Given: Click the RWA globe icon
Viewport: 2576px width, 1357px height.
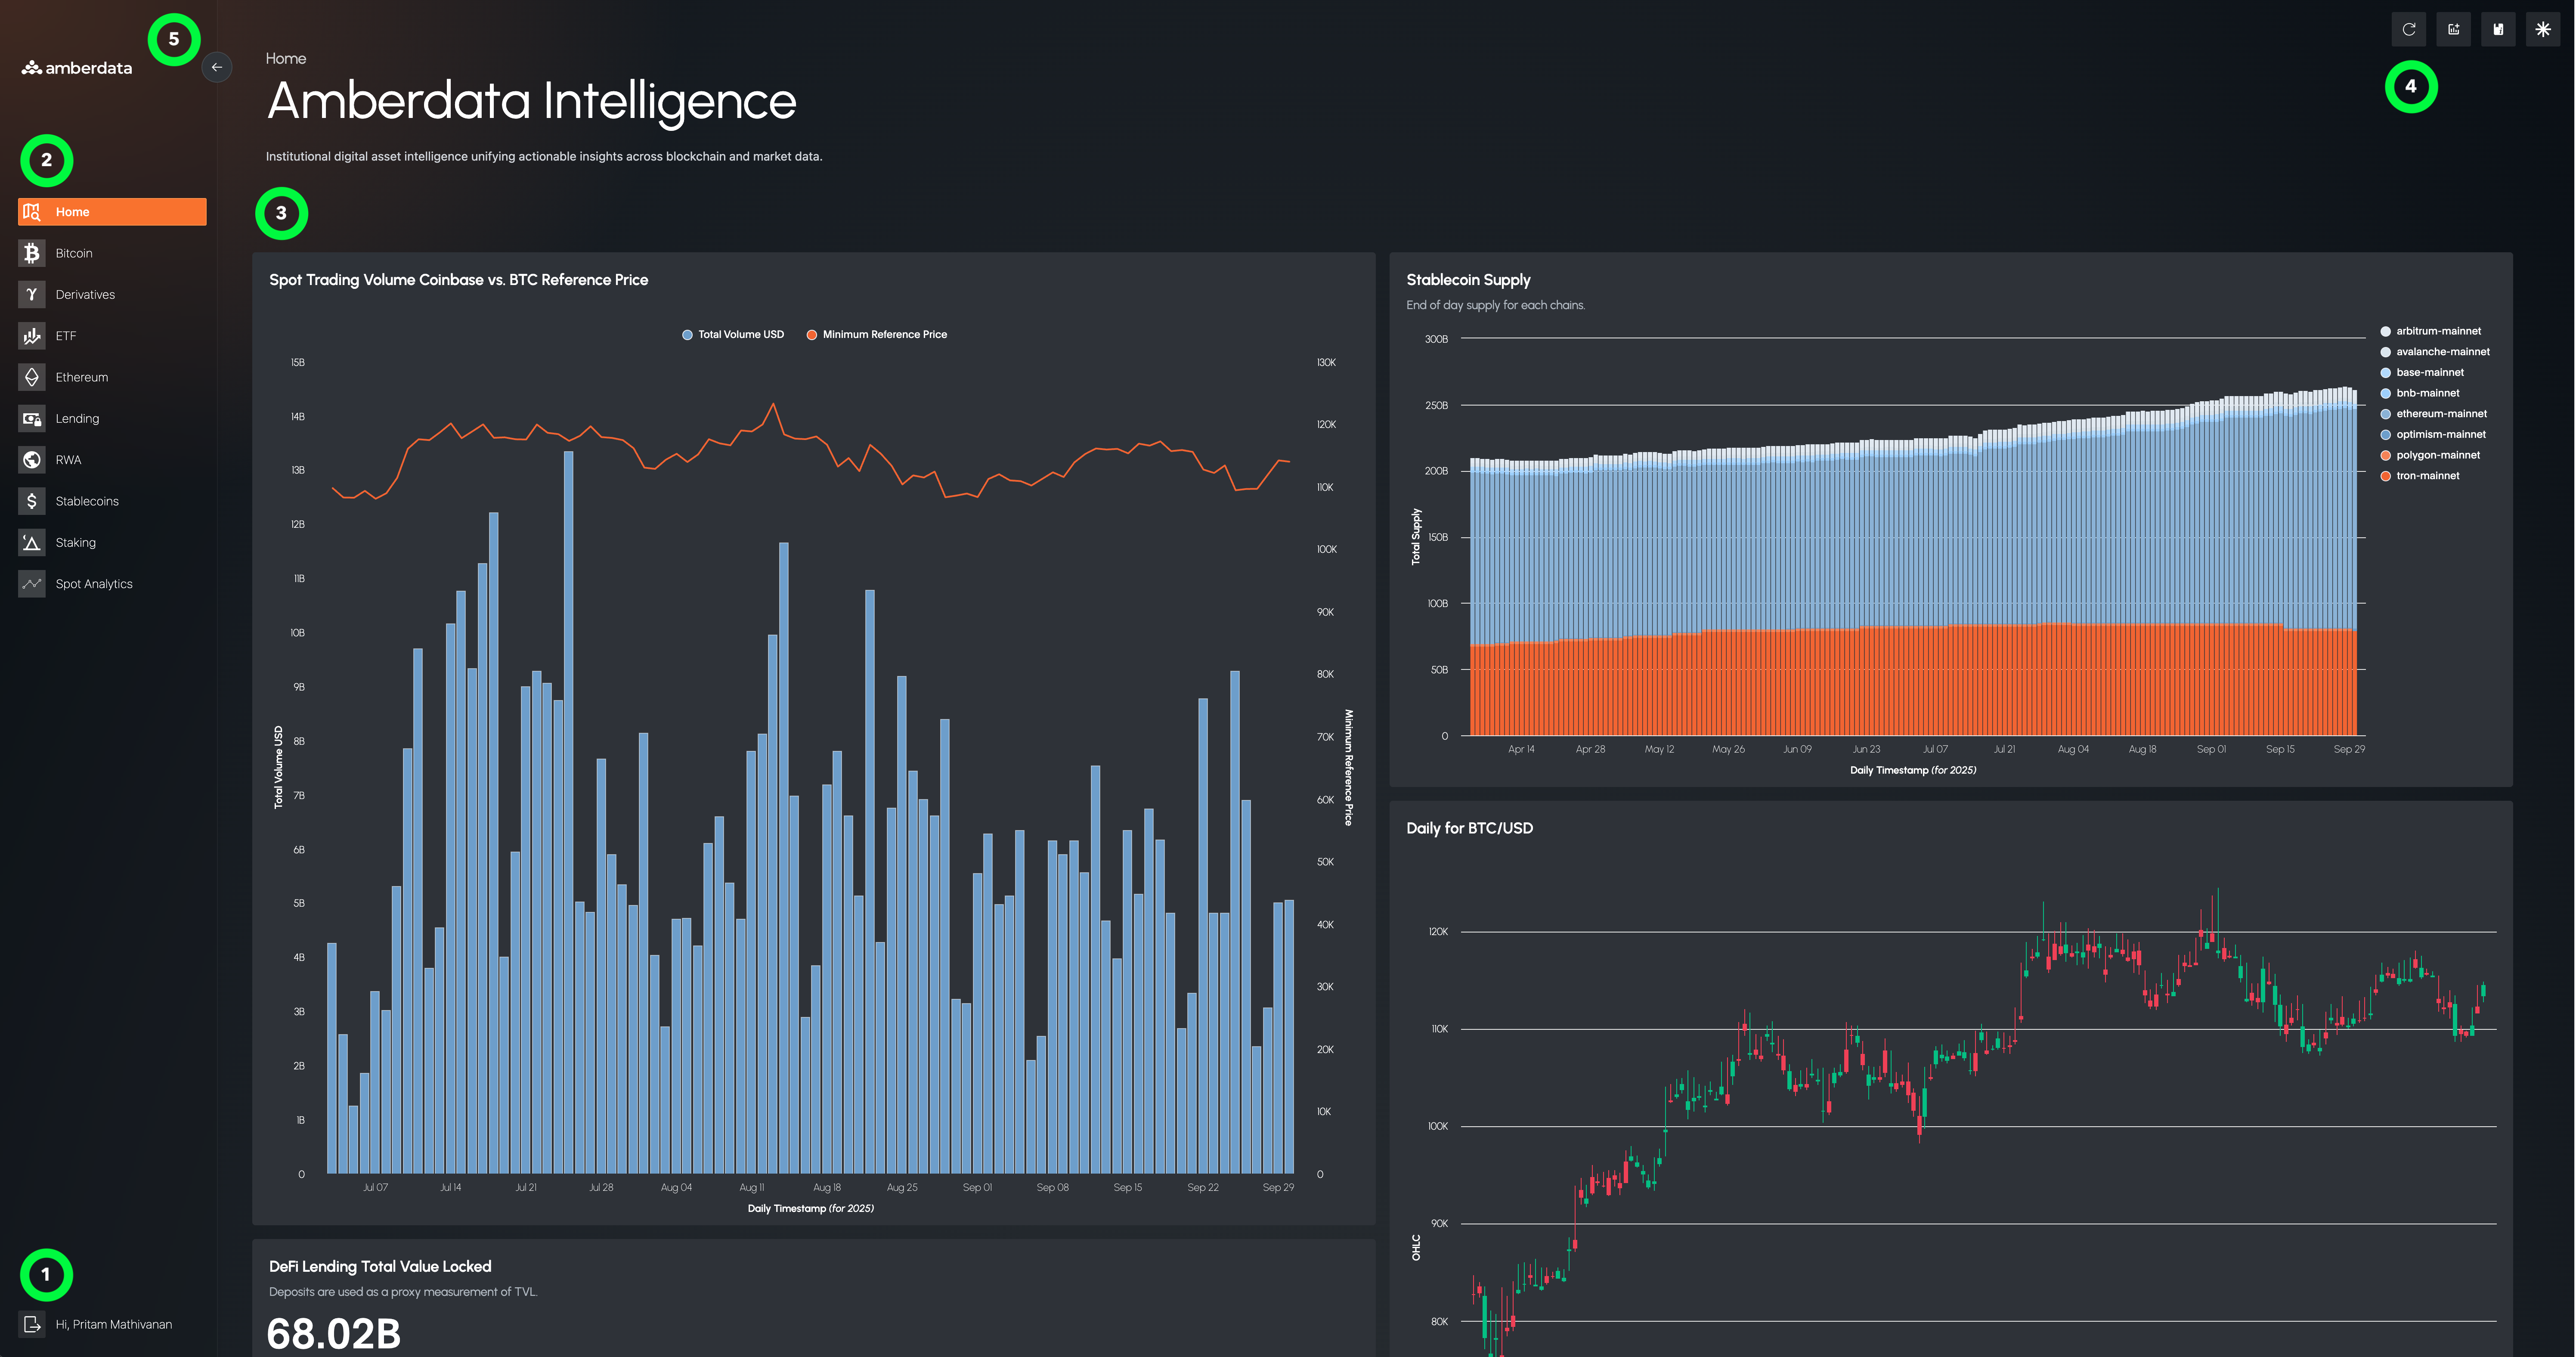Looking at the screenshot, I should tap(32, 460).
